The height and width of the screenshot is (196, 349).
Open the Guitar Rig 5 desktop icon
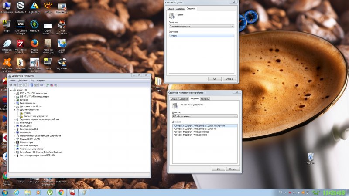tap(21, 6)
